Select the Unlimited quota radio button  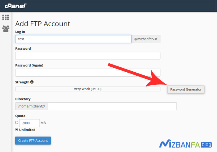[x=17, y=129]
